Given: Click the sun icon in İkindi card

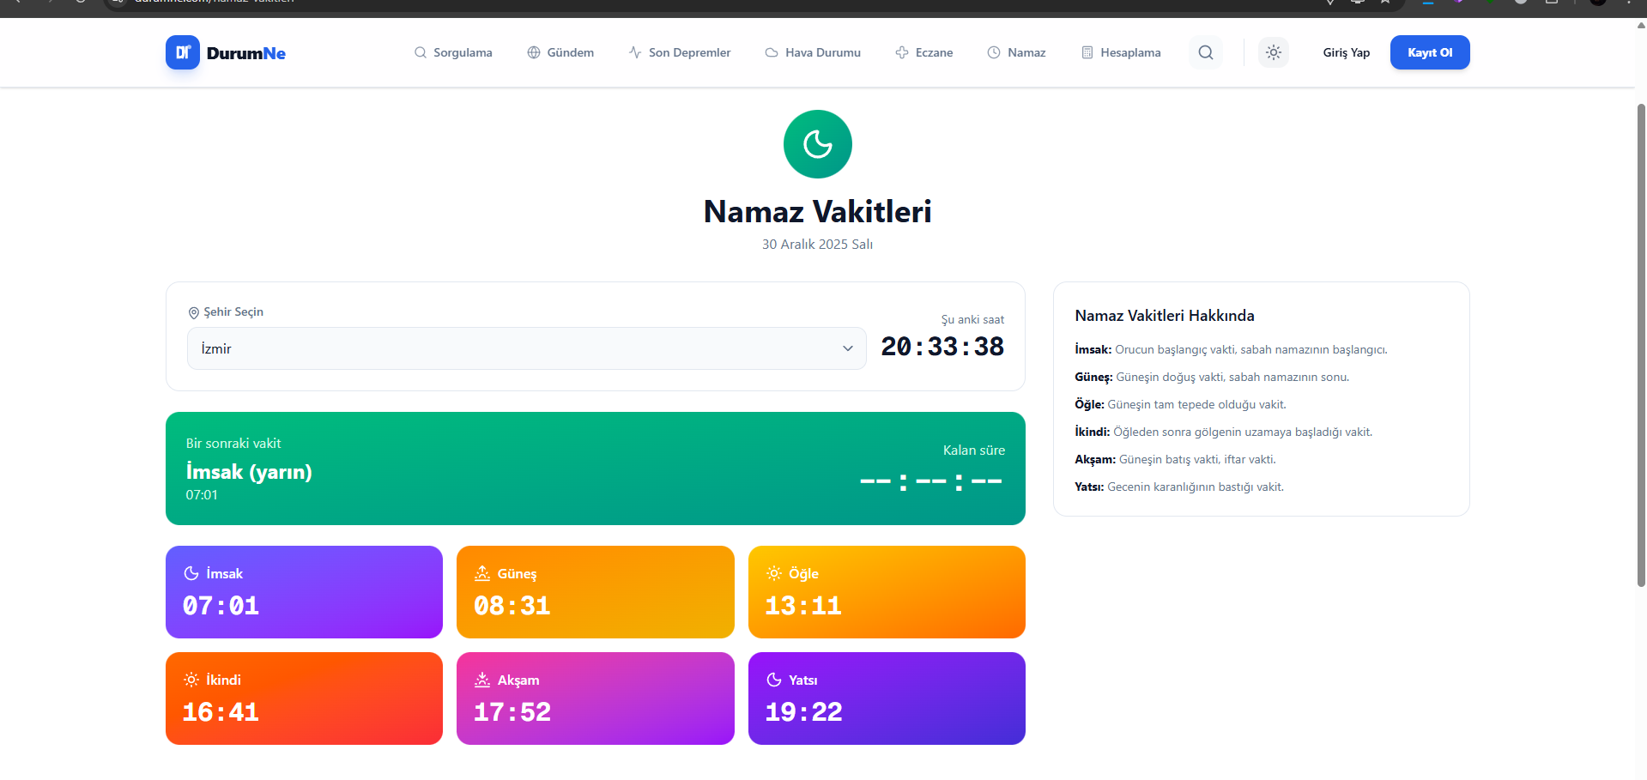Looking at the screenshot, I should coord(191,680).
